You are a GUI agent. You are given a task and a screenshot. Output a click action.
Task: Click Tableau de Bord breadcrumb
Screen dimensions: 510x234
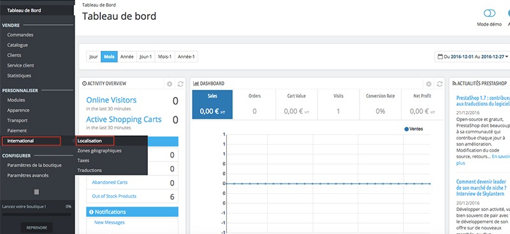pos(99,5)
